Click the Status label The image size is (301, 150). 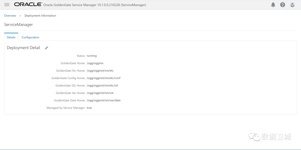[x=81, y=56]
